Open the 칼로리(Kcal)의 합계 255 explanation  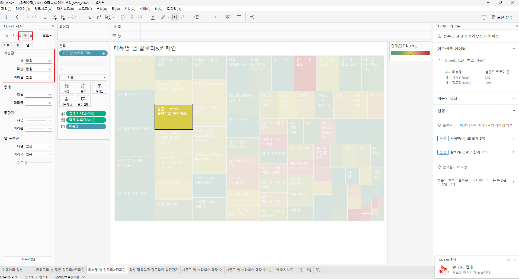pos(476,152)
